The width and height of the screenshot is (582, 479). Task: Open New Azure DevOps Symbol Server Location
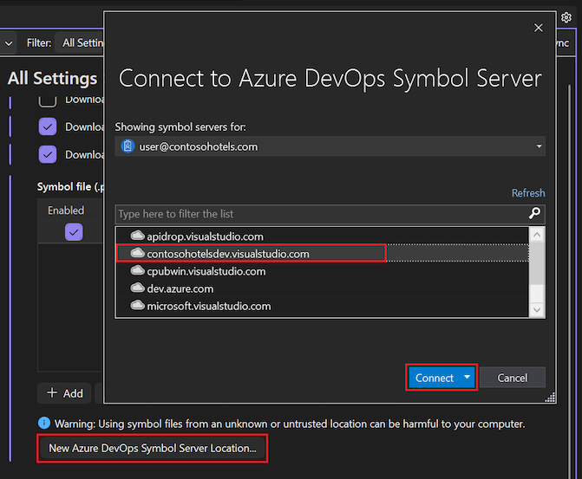tap(153, 448)
